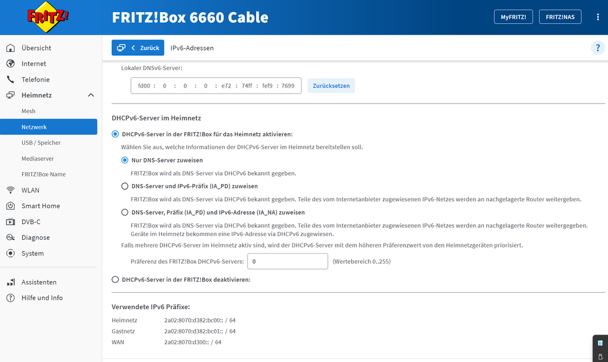The image size is (608, 362).
Task: Click the Diagnose icon
Action: (10, 238)
